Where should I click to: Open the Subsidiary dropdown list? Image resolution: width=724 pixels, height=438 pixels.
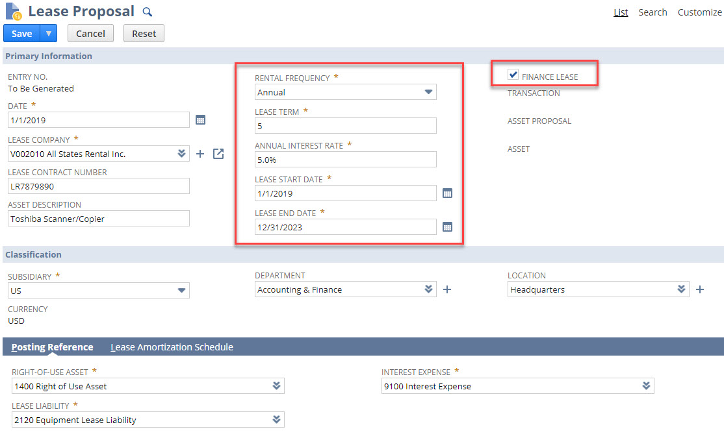click(181, 291)
